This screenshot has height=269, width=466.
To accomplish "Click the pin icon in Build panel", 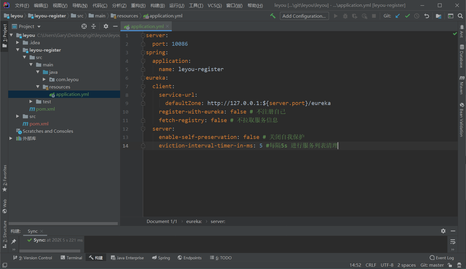I will [x=14, y=242].
